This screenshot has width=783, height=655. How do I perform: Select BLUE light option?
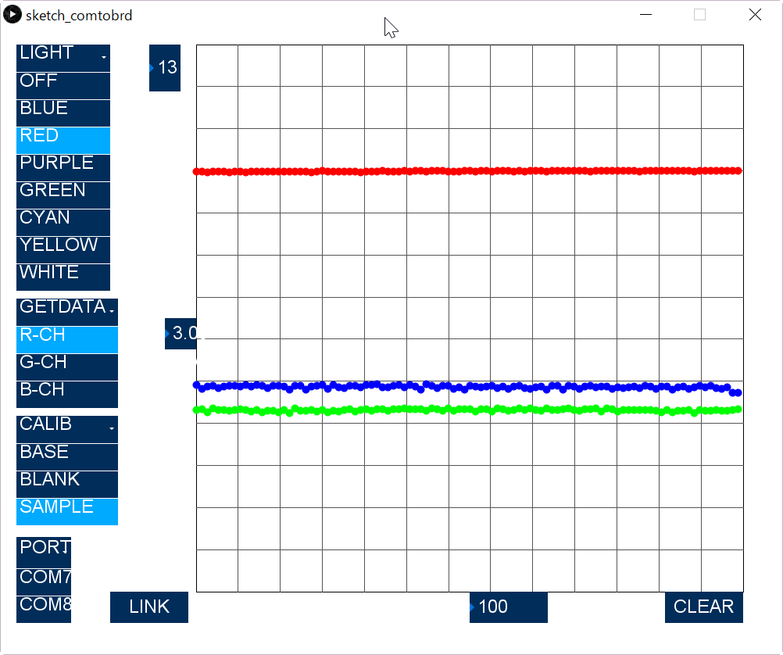pyautogui.click(x=63, y=113)
